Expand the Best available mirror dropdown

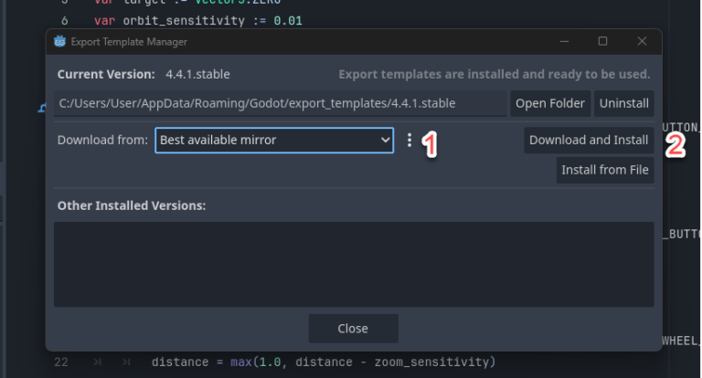click(274, 140)
